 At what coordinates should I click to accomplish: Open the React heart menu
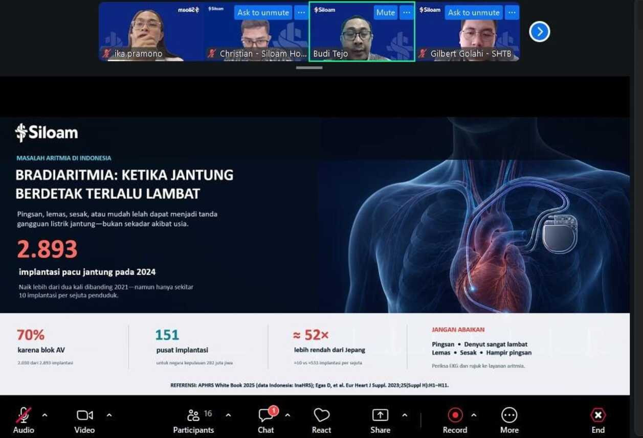[321, 415]
